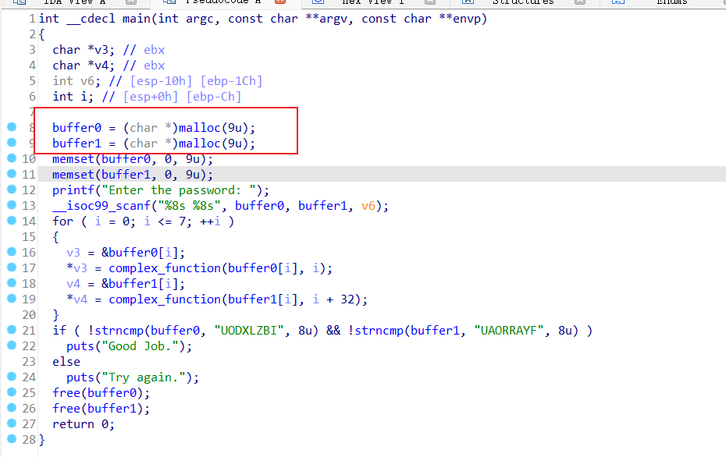Click complex_function call on line 19
Screen dimensions: 726x457
(165, 299)
